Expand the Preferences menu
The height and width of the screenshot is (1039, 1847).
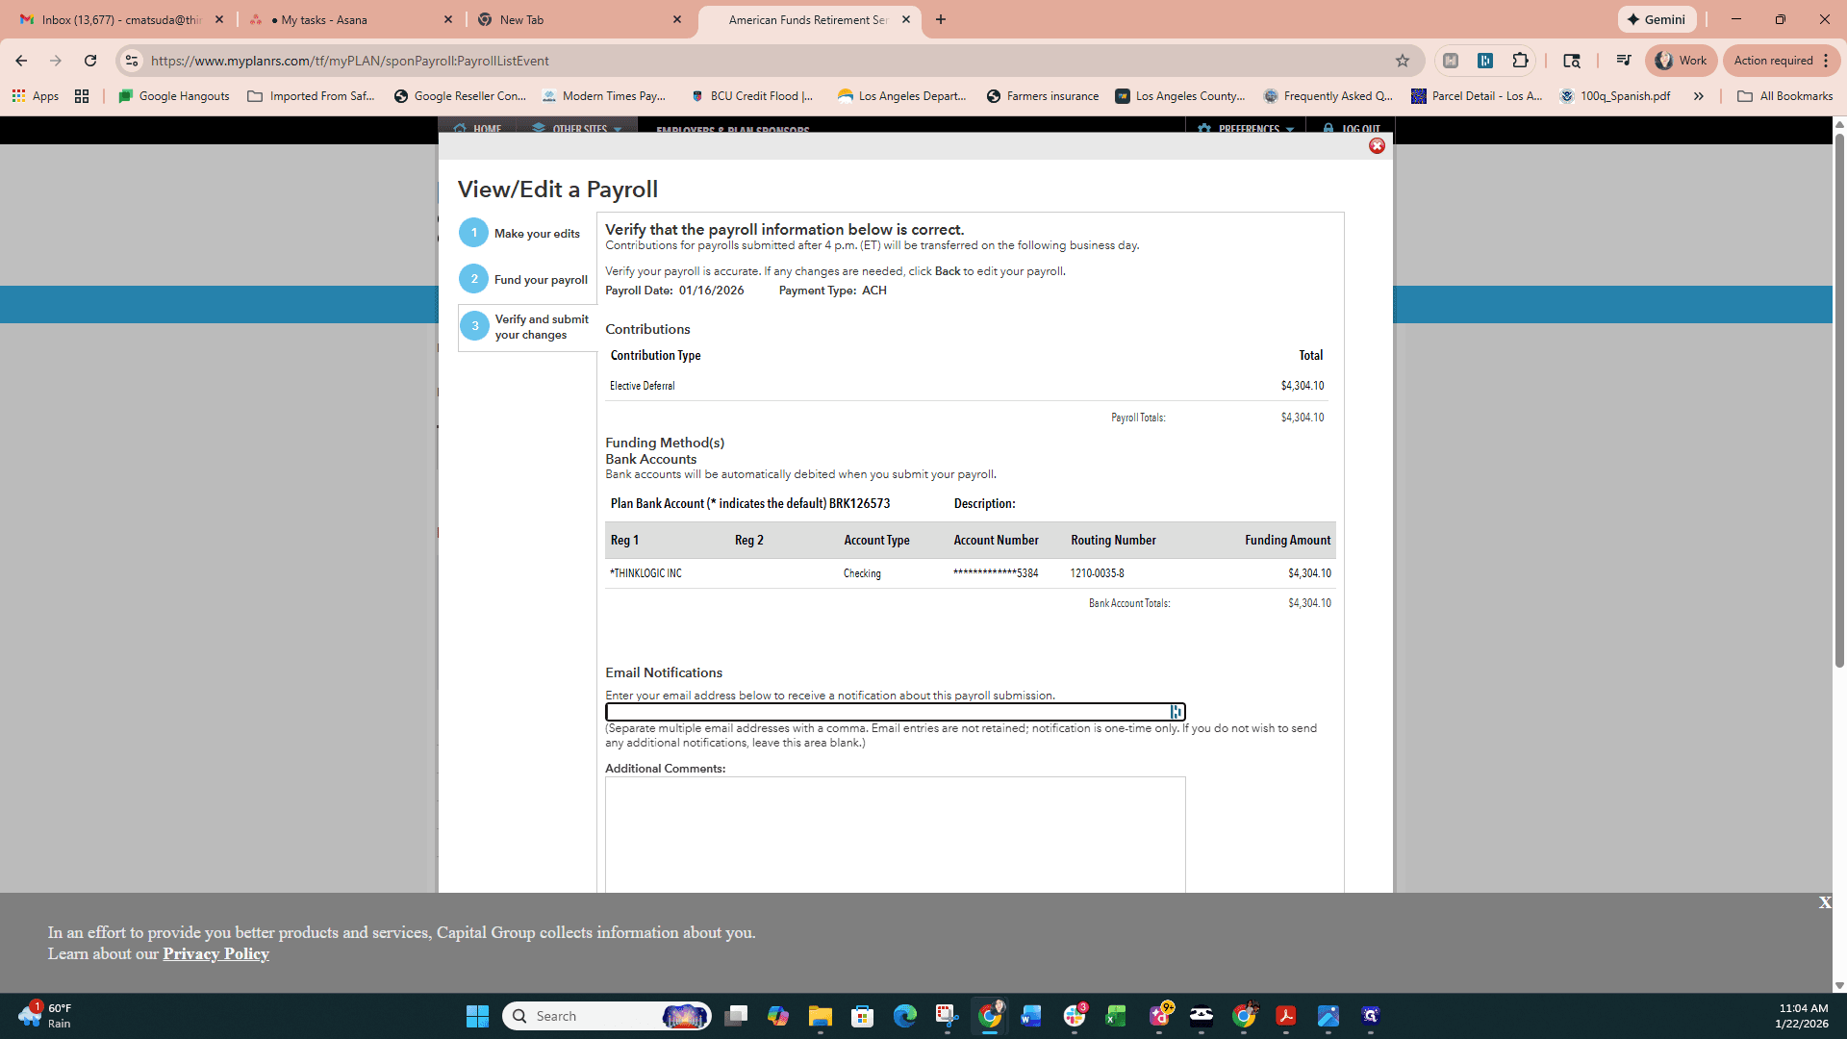click(1246, 128)
